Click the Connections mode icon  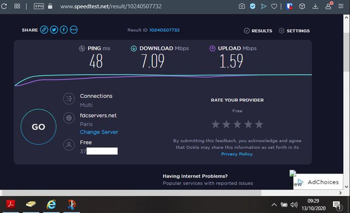(69, 98)
